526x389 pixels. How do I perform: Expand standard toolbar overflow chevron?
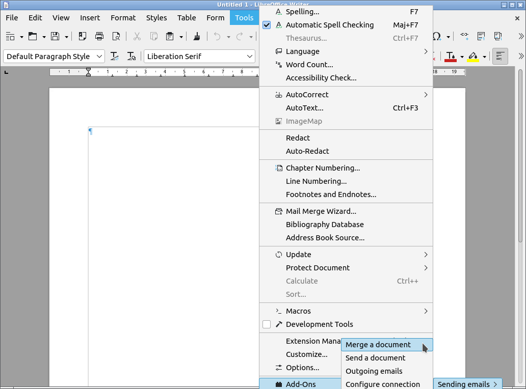[521, 36]
